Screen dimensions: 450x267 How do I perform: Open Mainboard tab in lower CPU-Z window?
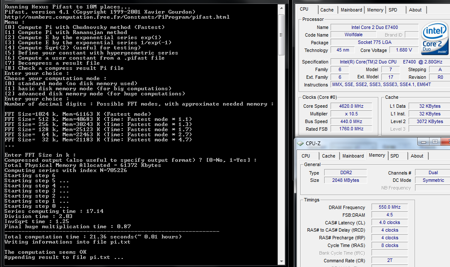click(x=353, y=156)
